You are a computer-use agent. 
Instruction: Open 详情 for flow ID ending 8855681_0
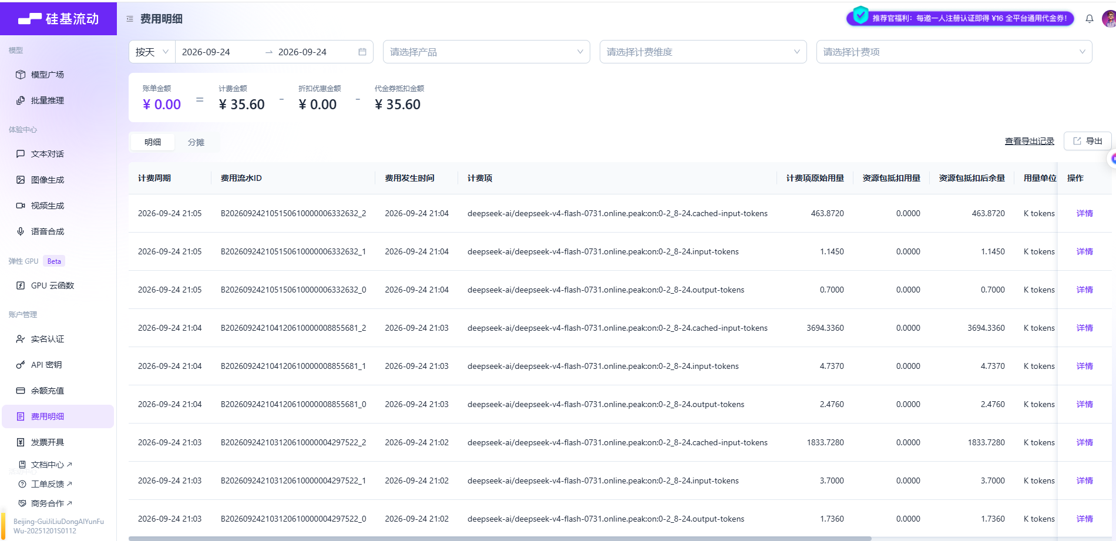tap(1084, 404)
